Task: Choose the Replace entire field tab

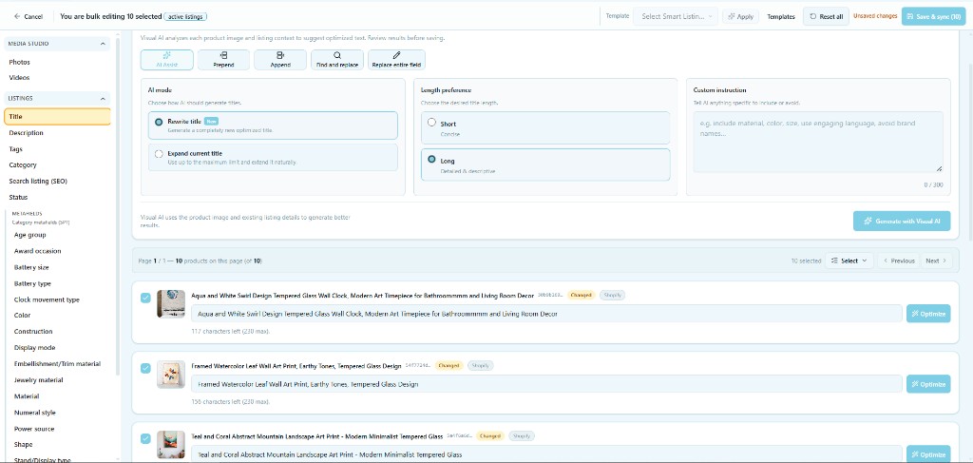Action: pyautogui.click(x=396, y=60)
